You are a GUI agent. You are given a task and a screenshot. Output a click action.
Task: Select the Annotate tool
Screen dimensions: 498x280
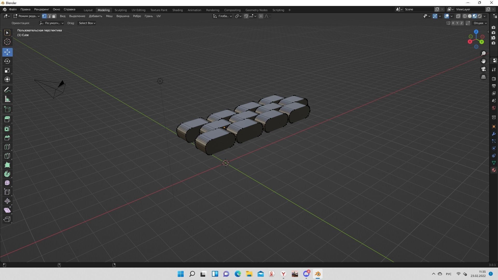[7, 90]
